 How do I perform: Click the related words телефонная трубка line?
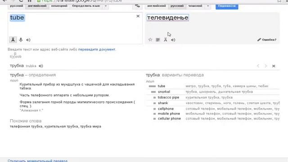(55, 126)
